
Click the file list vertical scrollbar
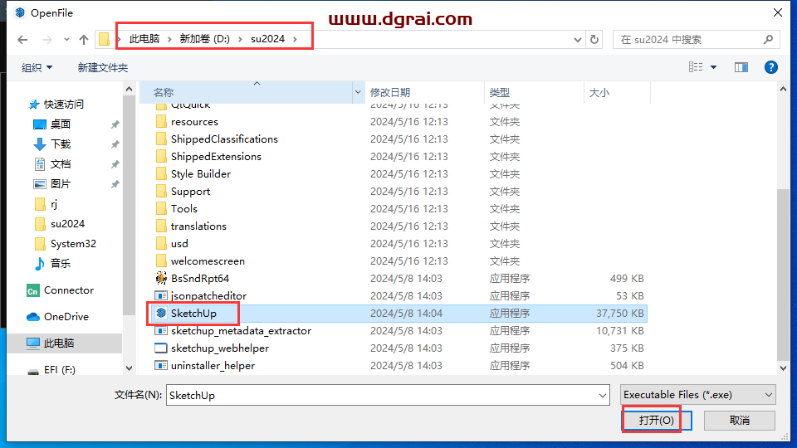[x=783, y=275]
